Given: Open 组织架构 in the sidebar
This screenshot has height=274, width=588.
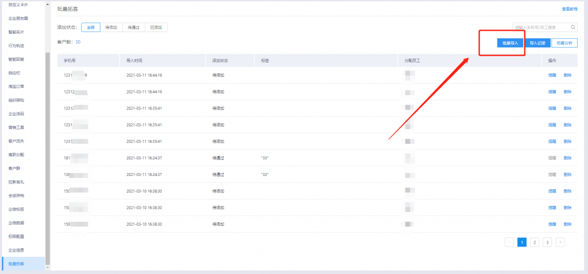Looking at the screenshot, I should (16, 100).
